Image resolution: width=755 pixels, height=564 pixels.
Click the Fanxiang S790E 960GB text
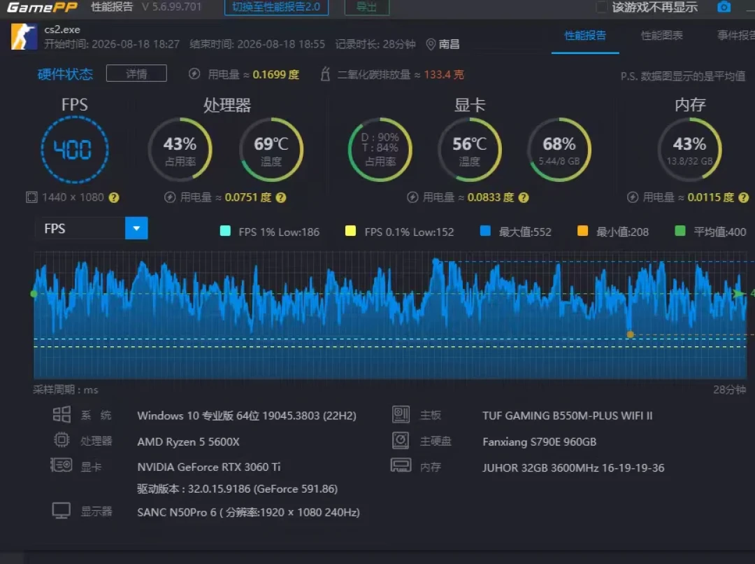click(x=539, y=442)
